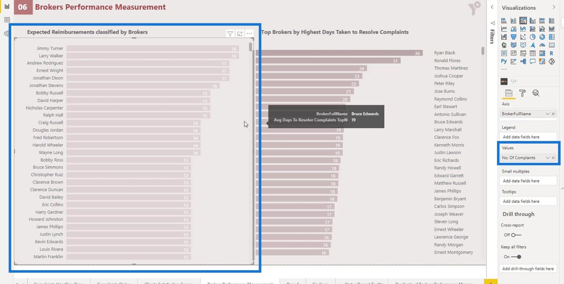Add a Treemap visual
Screen dimensions: 564x284
552,37
